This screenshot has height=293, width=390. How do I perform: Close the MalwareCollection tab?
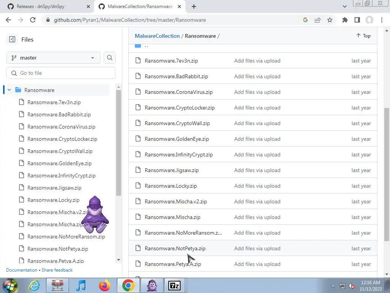179,7
